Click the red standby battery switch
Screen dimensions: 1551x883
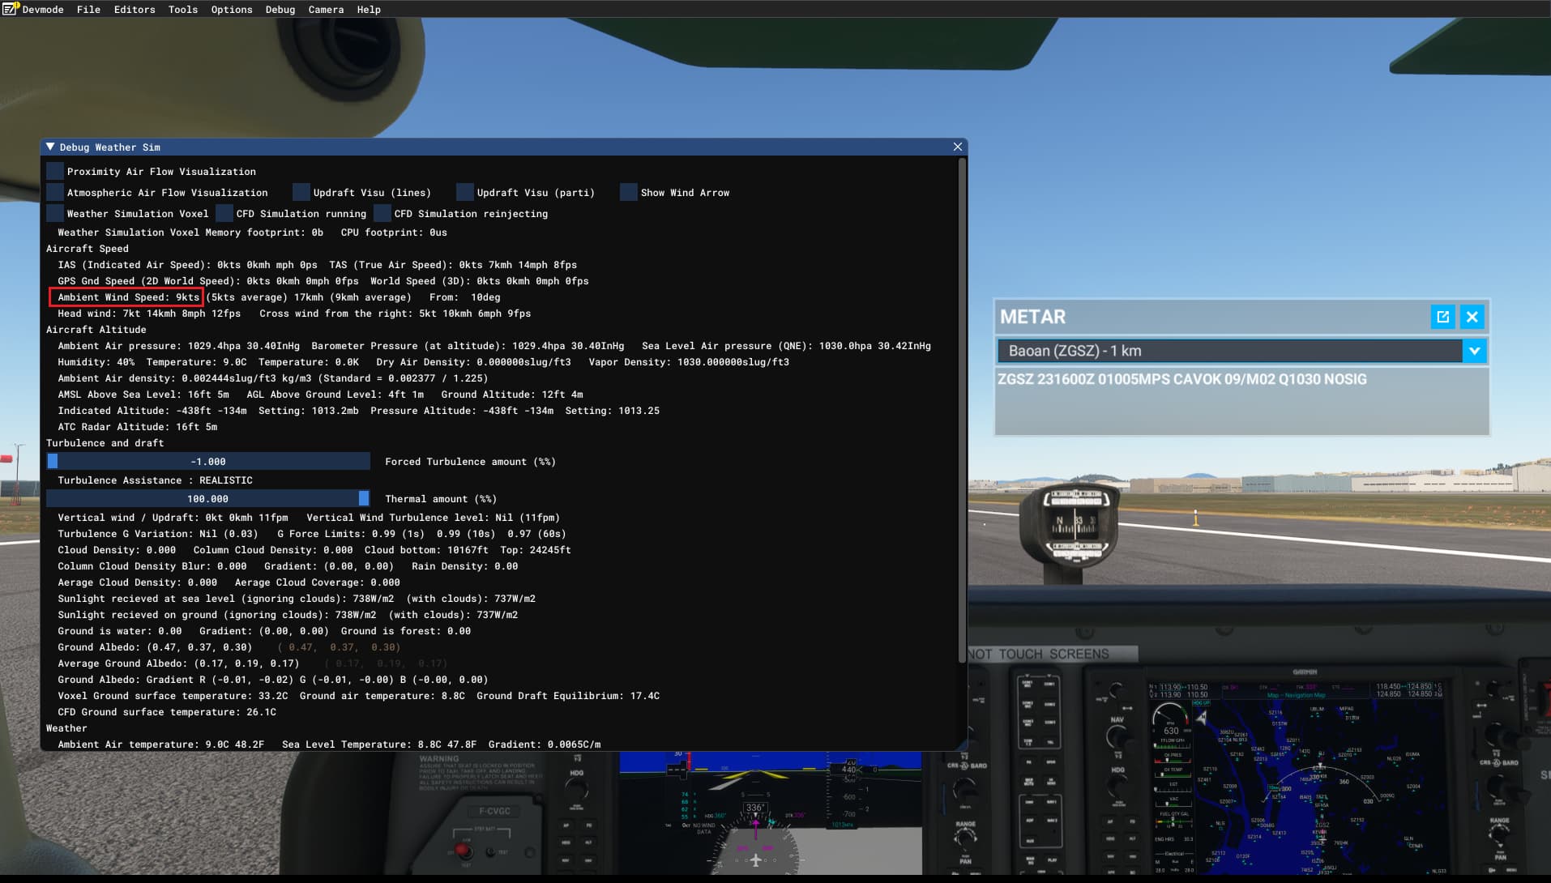464,850
